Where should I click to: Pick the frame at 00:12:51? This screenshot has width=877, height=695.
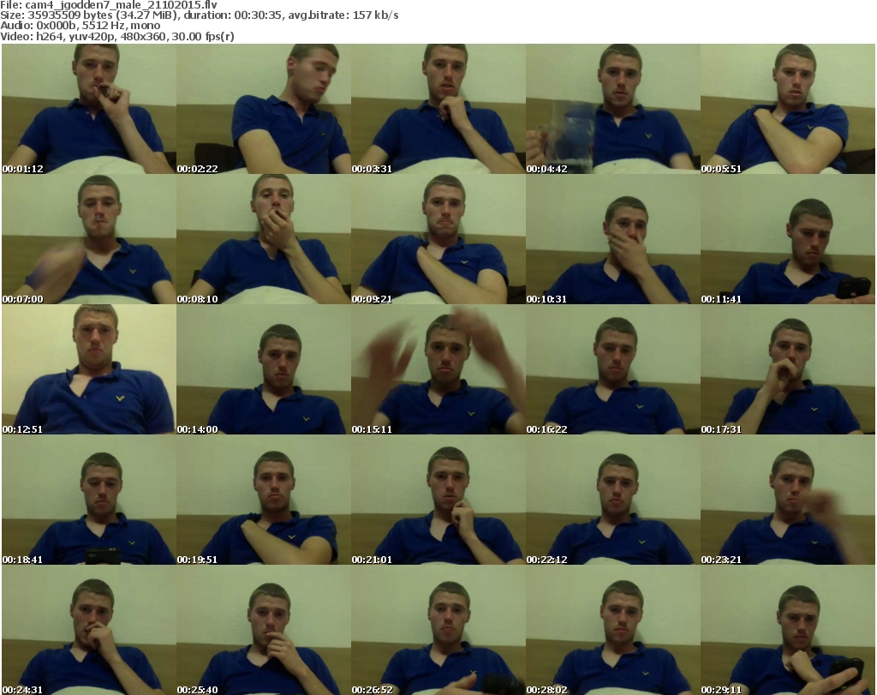[89, 369]
